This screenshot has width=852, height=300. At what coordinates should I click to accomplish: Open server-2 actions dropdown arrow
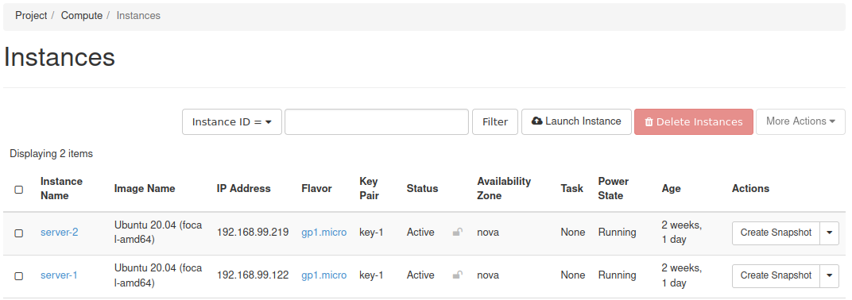click(829, 233)
